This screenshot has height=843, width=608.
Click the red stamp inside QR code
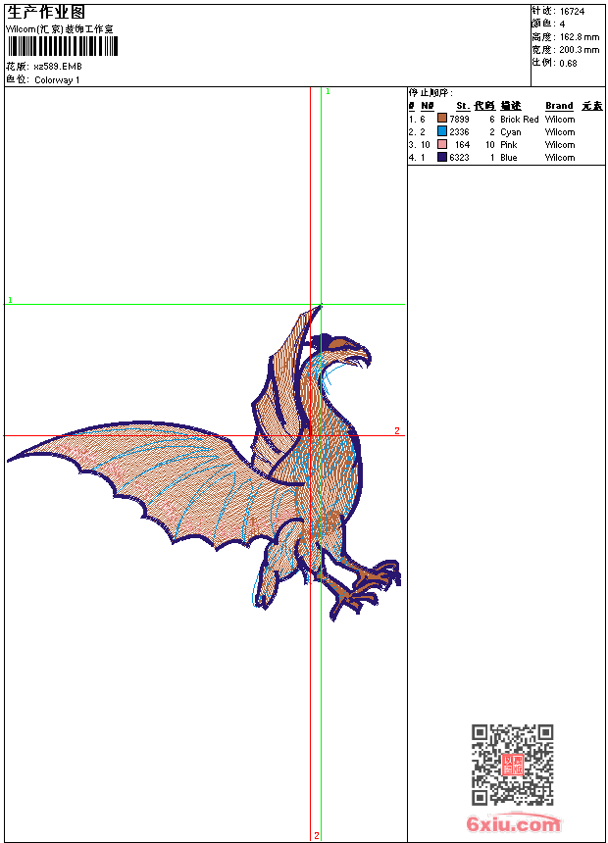(x=513, y=765)
